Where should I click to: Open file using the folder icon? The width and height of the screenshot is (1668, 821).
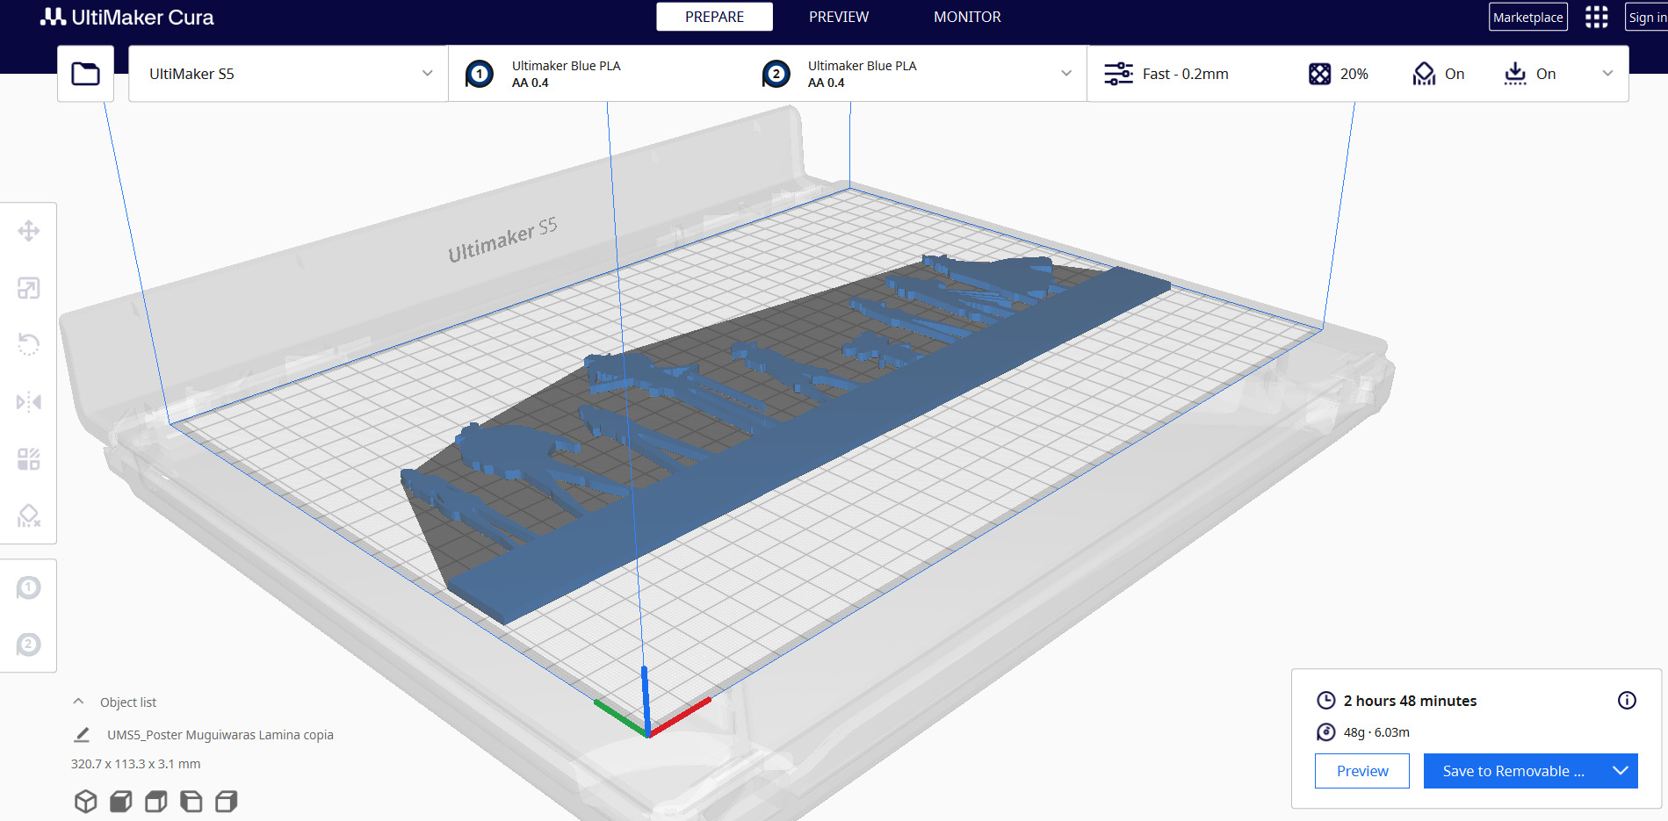point(85,74)
